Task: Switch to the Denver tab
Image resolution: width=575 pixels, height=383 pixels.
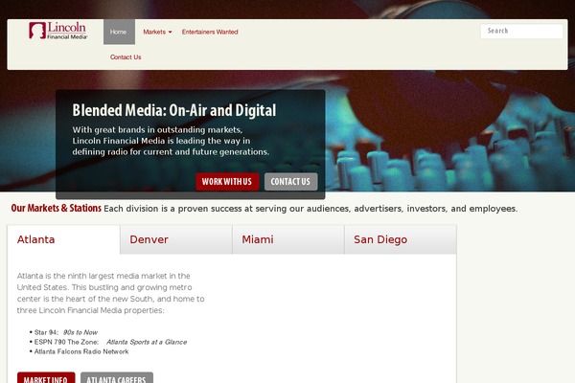Action: pos(176,239)
